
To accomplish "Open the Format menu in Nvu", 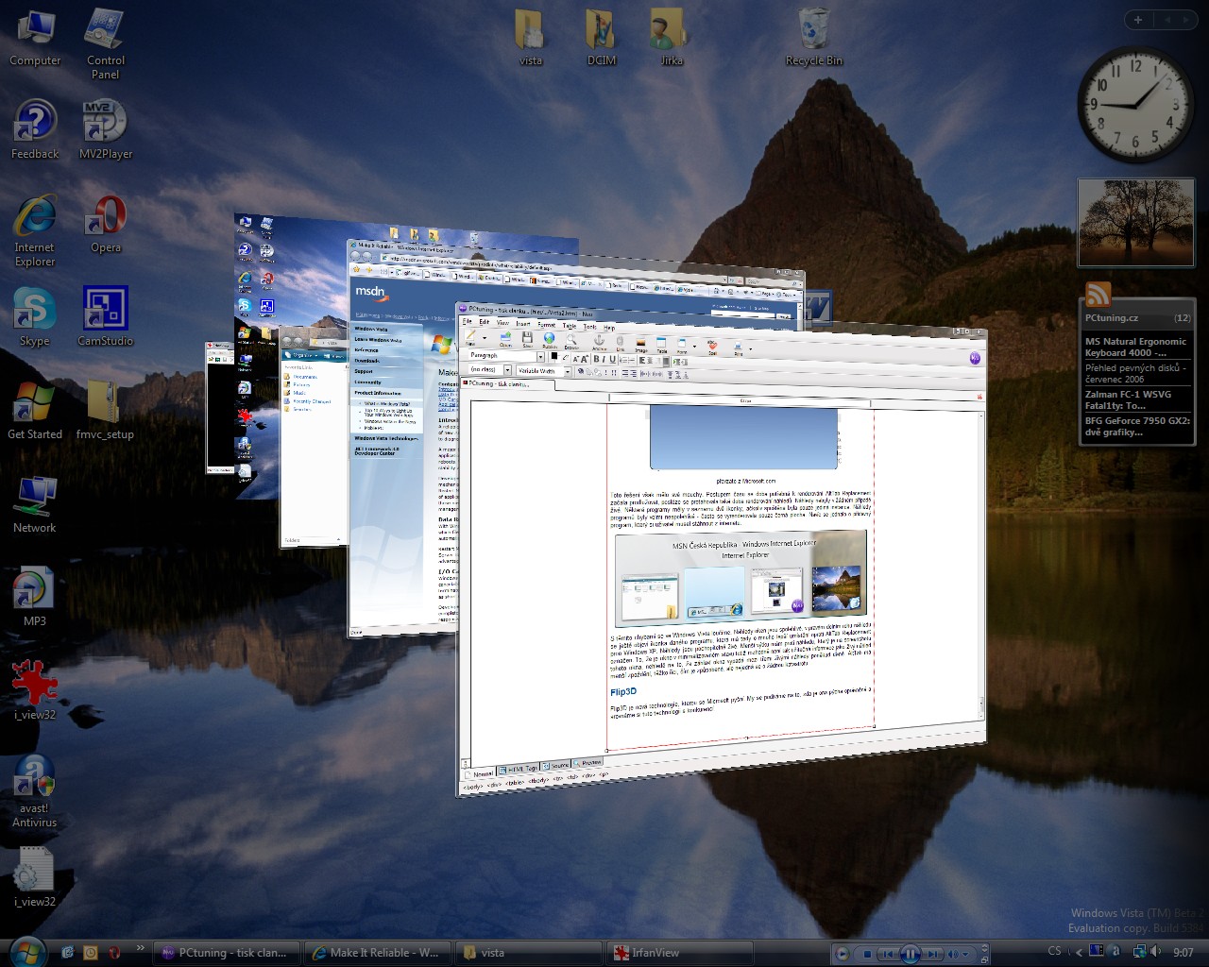I will [x=547, y=325].
